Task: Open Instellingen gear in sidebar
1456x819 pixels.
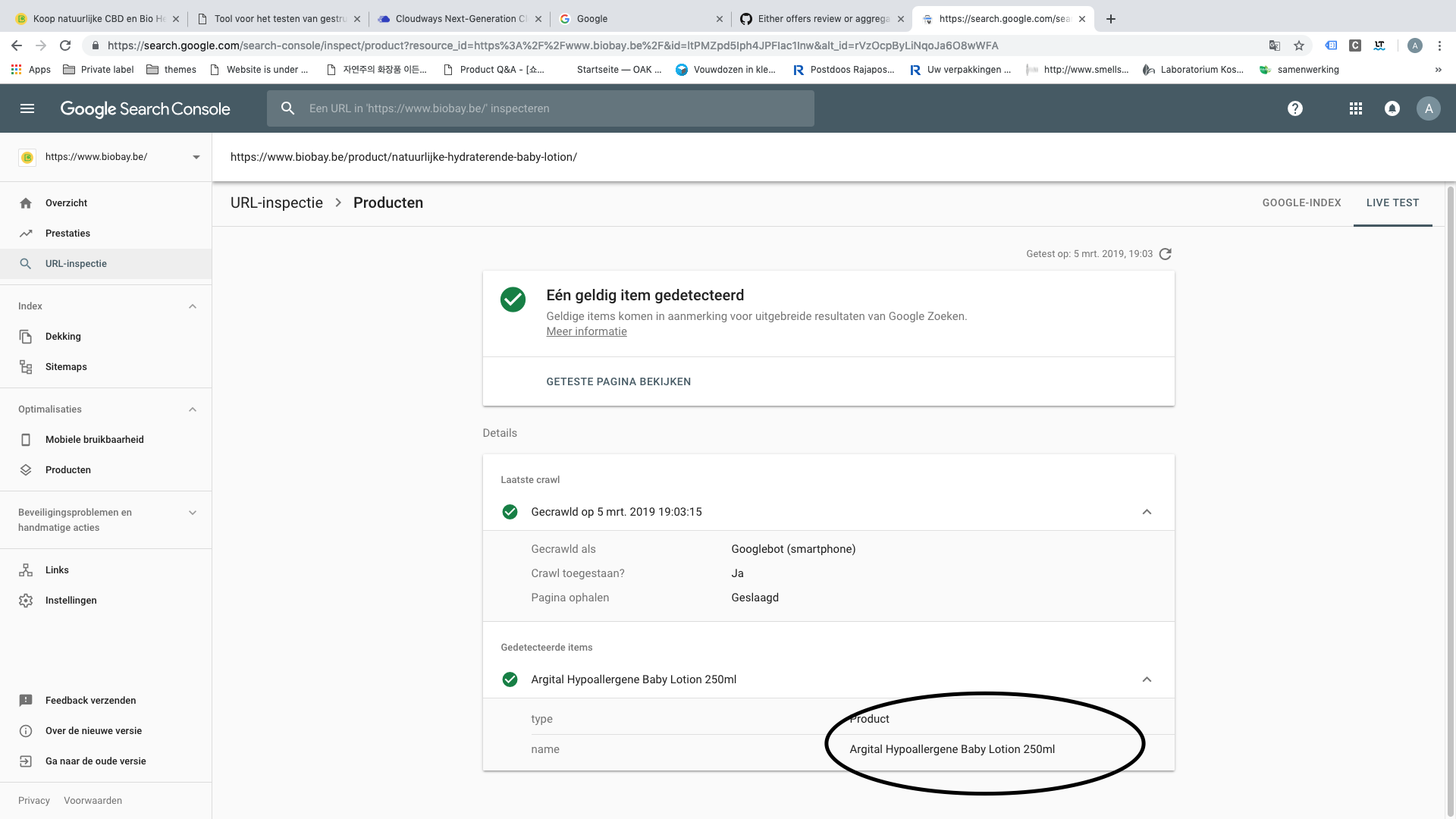Action: tap(71, 601)
